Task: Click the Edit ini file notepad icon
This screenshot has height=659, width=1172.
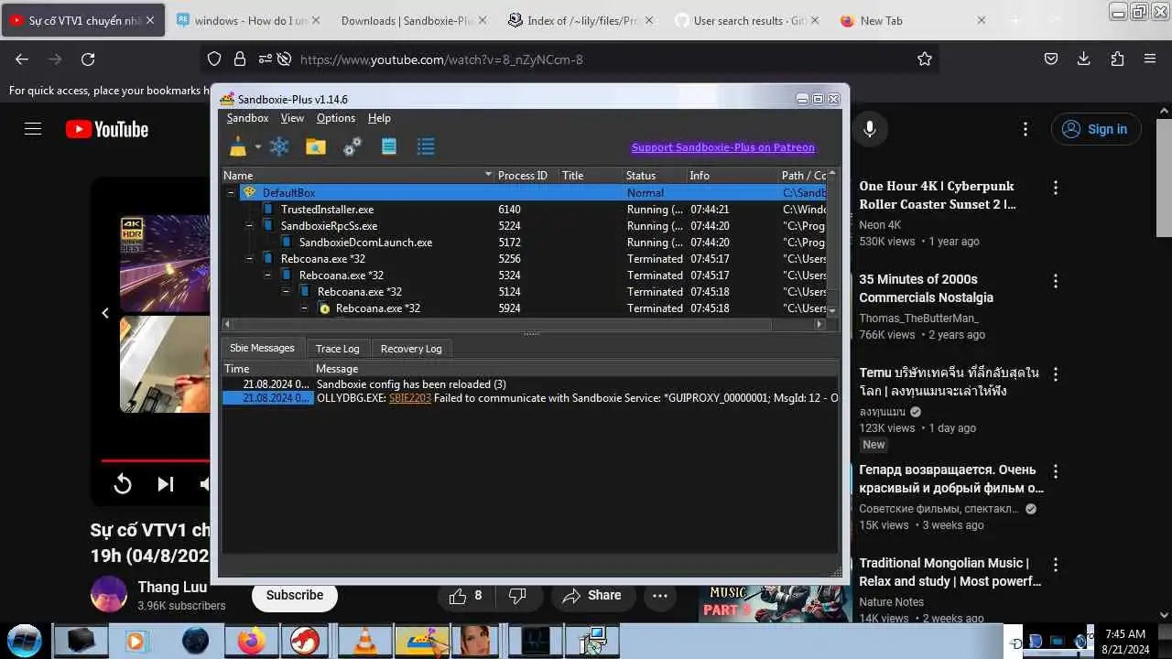Action: (x=389, y=146)
